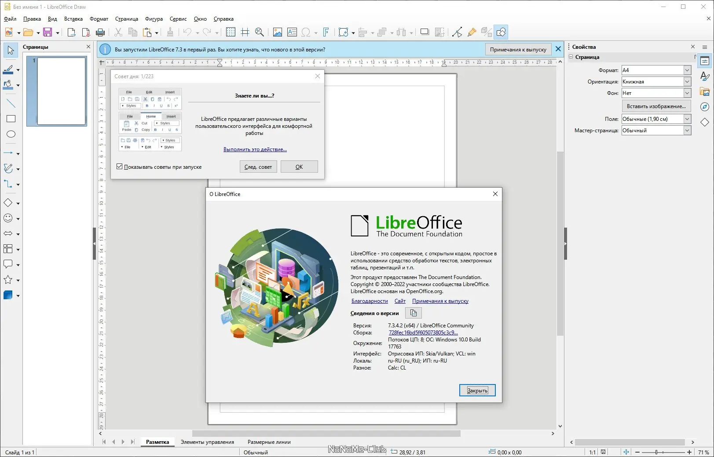The width and height of the screenshot is (714, 457).
Task: Open the Сервис menu
Action: coord(178,19)
